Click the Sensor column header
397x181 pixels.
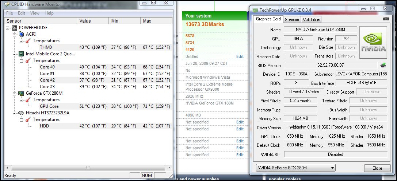coord(41,21)
